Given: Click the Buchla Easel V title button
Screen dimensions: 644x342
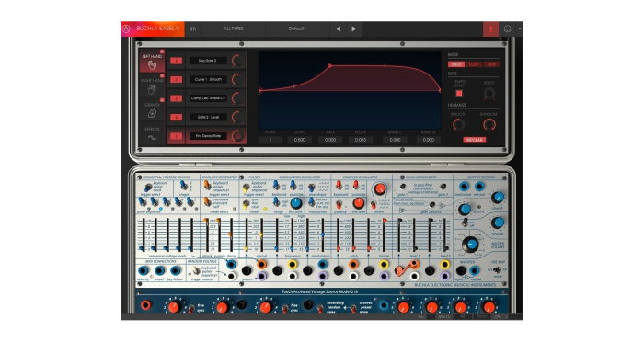Looking at the screenshot, I should point(158,29).
